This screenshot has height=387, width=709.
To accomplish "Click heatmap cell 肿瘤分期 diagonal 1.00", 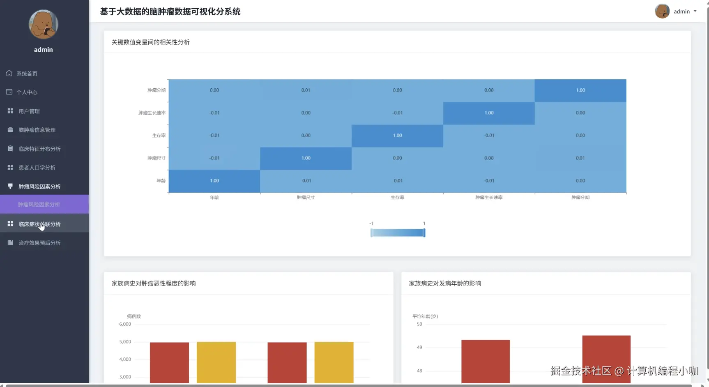I will [x=580, y=90].
